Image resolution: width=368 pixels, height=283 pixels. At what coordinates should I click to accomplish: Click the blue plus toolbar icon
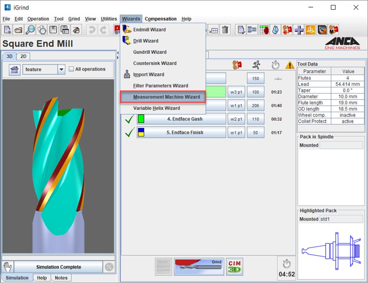pyautogui.click(x=299, y=30)
